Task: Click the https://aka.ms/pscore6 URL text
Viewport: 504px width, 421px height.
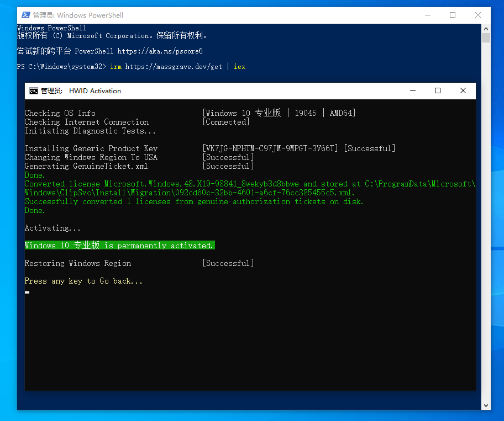Action: 160,51
